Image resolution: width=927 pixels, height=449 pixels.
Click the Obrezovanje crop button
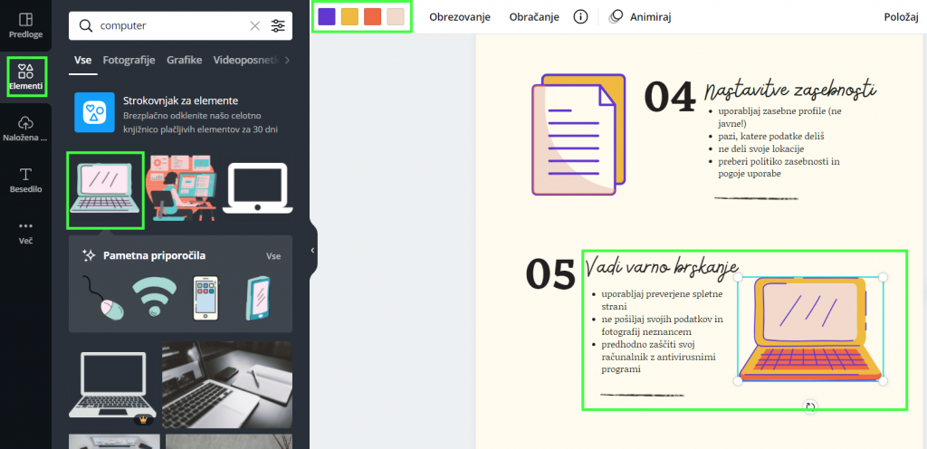[x=460, y=16]
